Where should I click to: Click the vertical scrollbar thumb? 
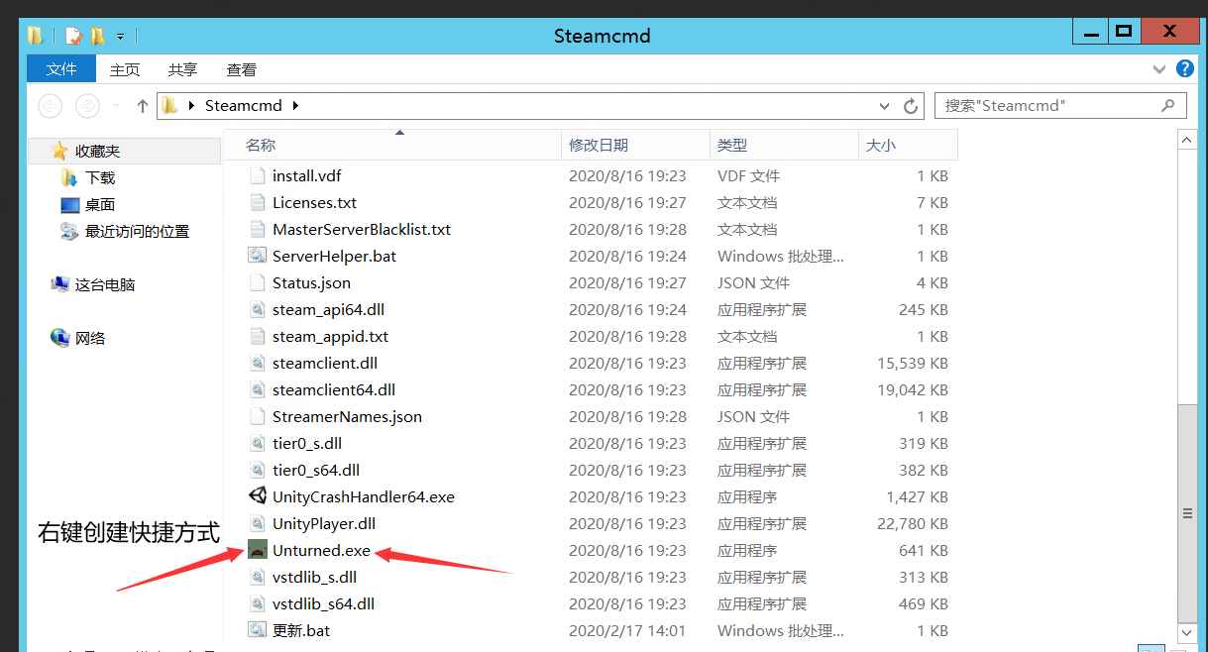click(1187, 511)
